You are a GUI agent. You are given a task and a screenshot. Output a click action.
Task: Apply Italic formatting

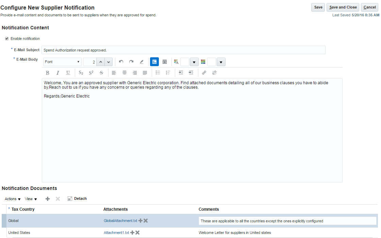(58, 73)
